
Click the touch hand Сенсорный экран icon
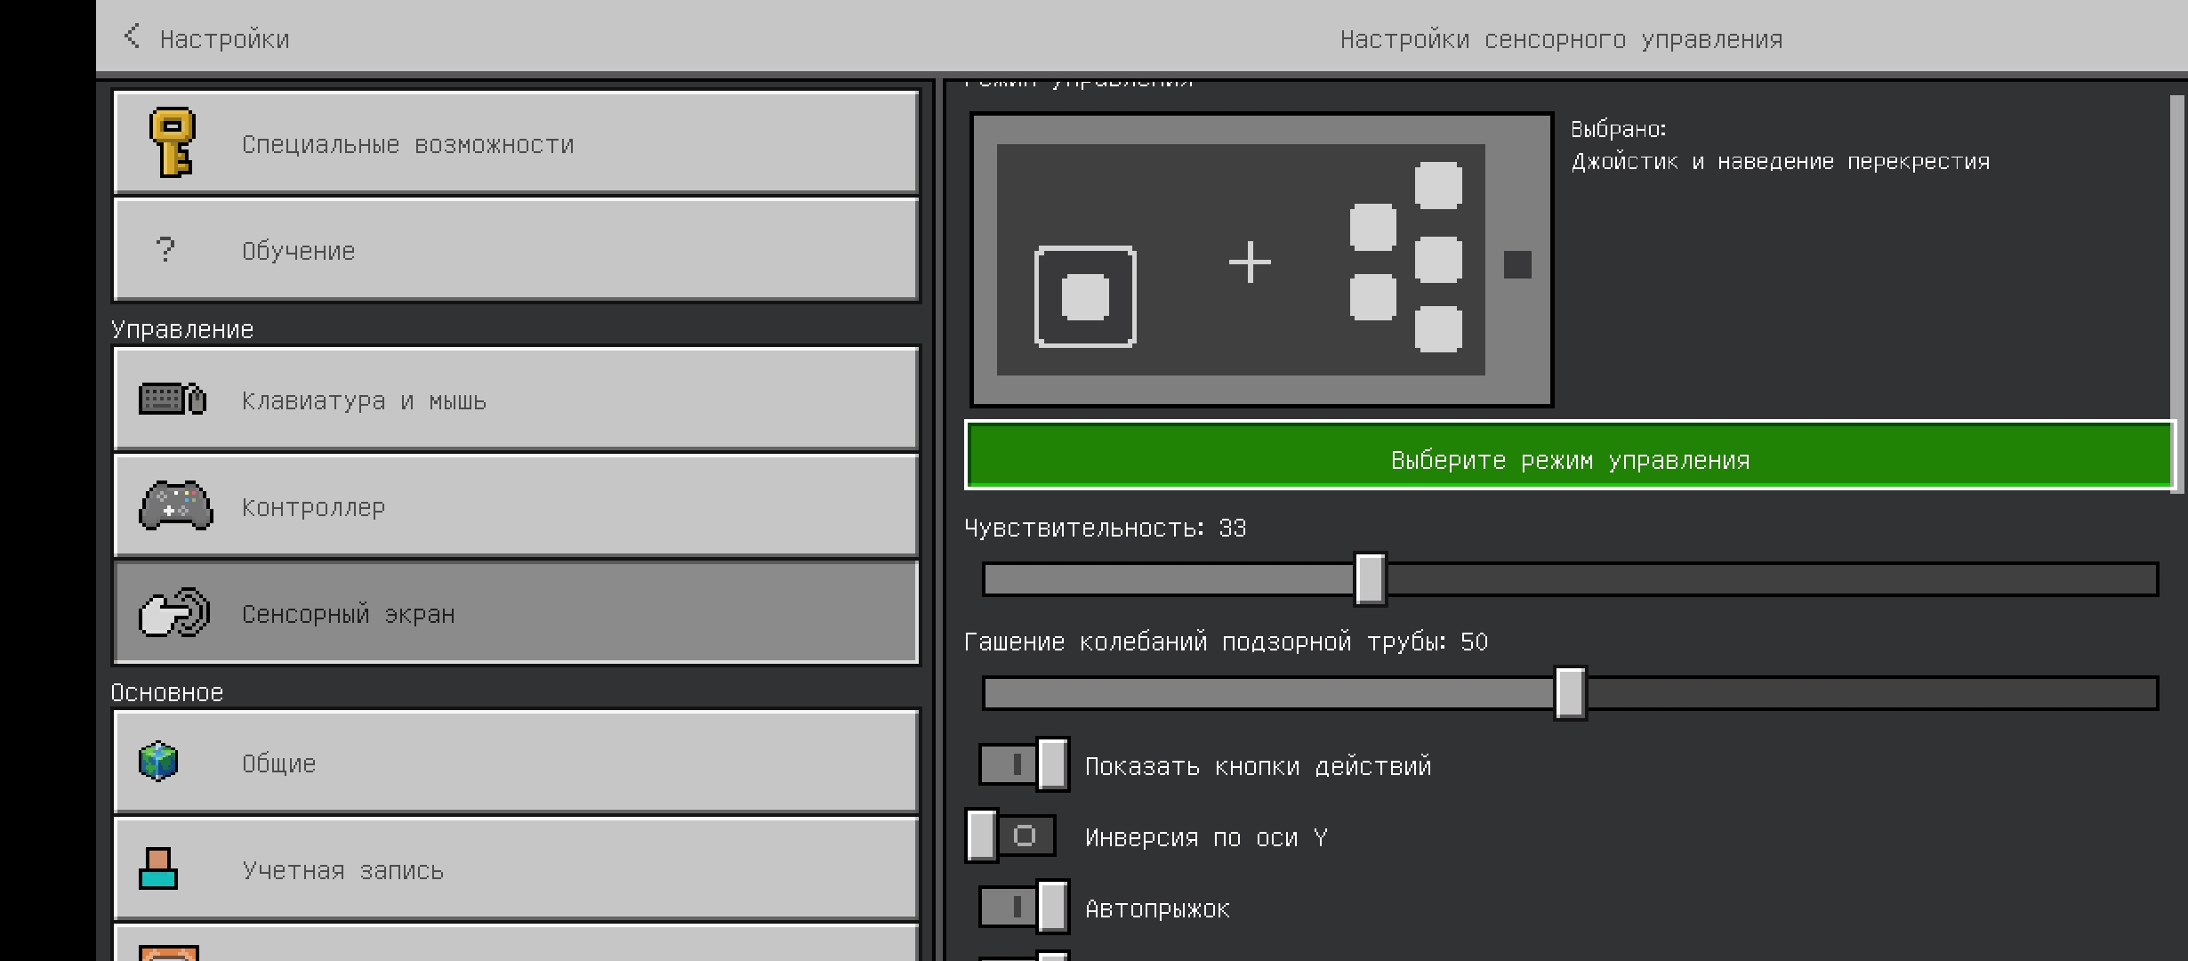coord(174,612)
